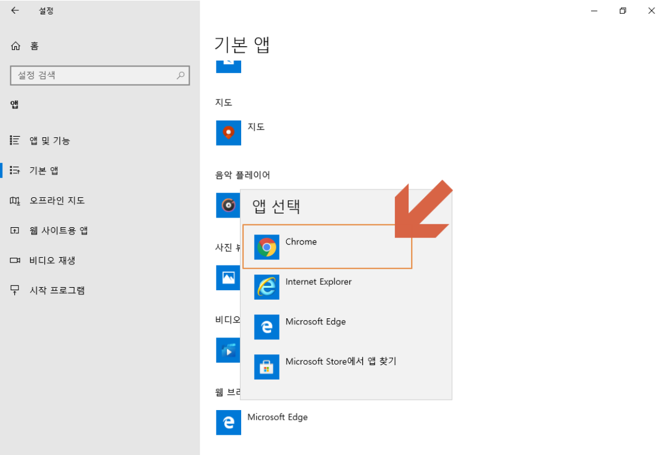Open 시작 프로그램 settings
This screenshot has height=455, width=666.
[100, 290]
